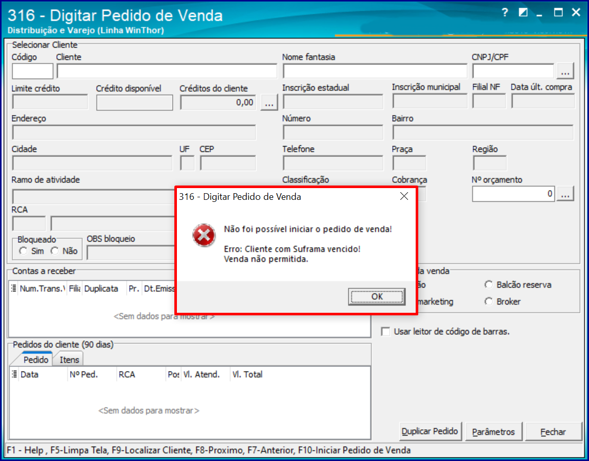Click the Nome fantasia input field
Screen dimensions: 589x461
(x=375, y=71)
